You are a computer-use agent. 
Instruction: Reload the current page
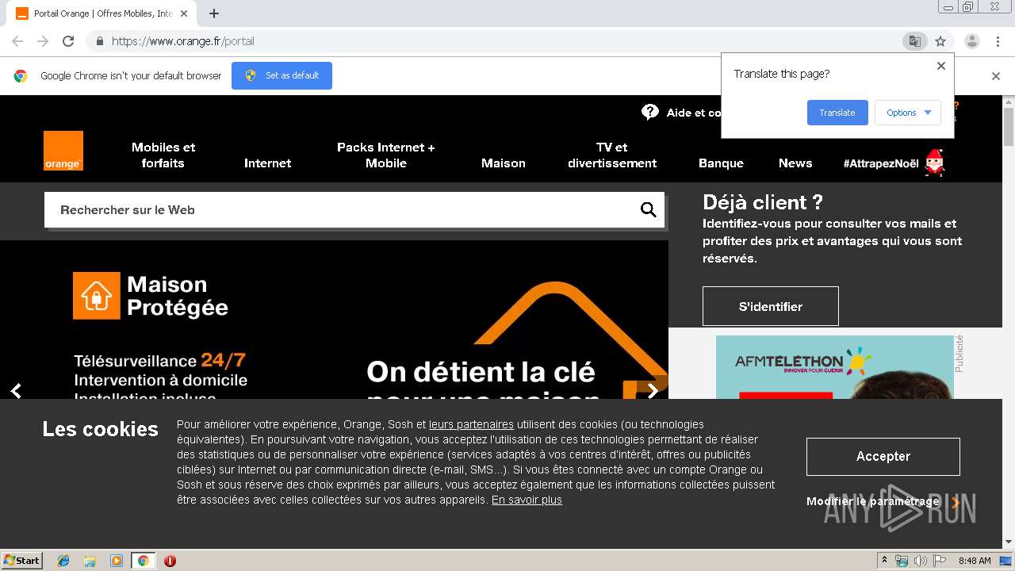pos(68,41)
